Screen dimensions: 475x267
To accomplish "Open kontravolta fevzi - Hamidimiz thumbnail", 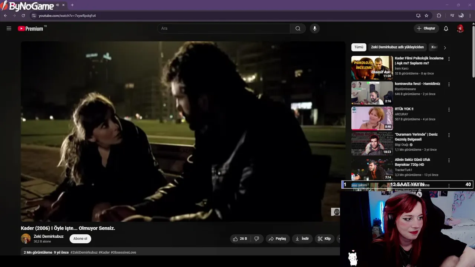I will click(x=372, y=93).
